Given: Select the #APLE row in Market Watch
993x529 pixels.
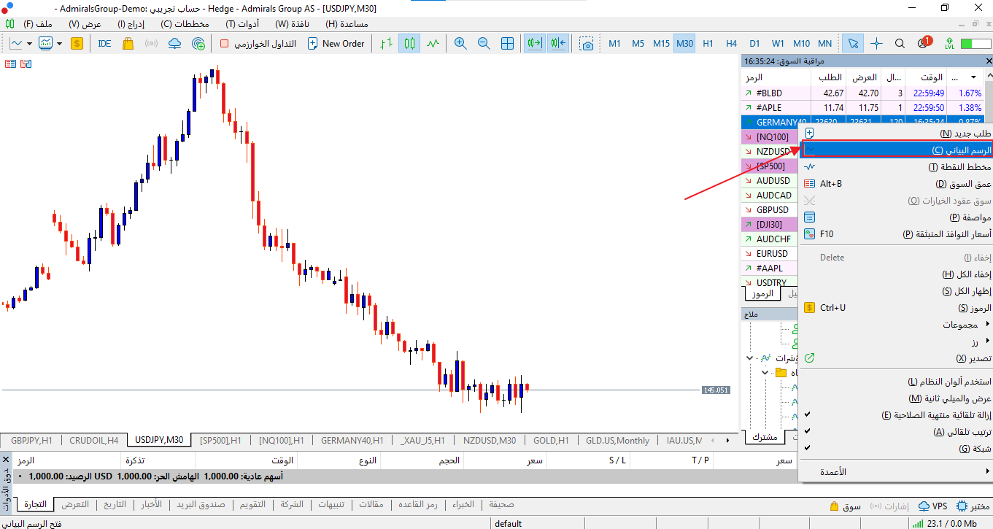Looking at the screenshot, I should (862, 107).
